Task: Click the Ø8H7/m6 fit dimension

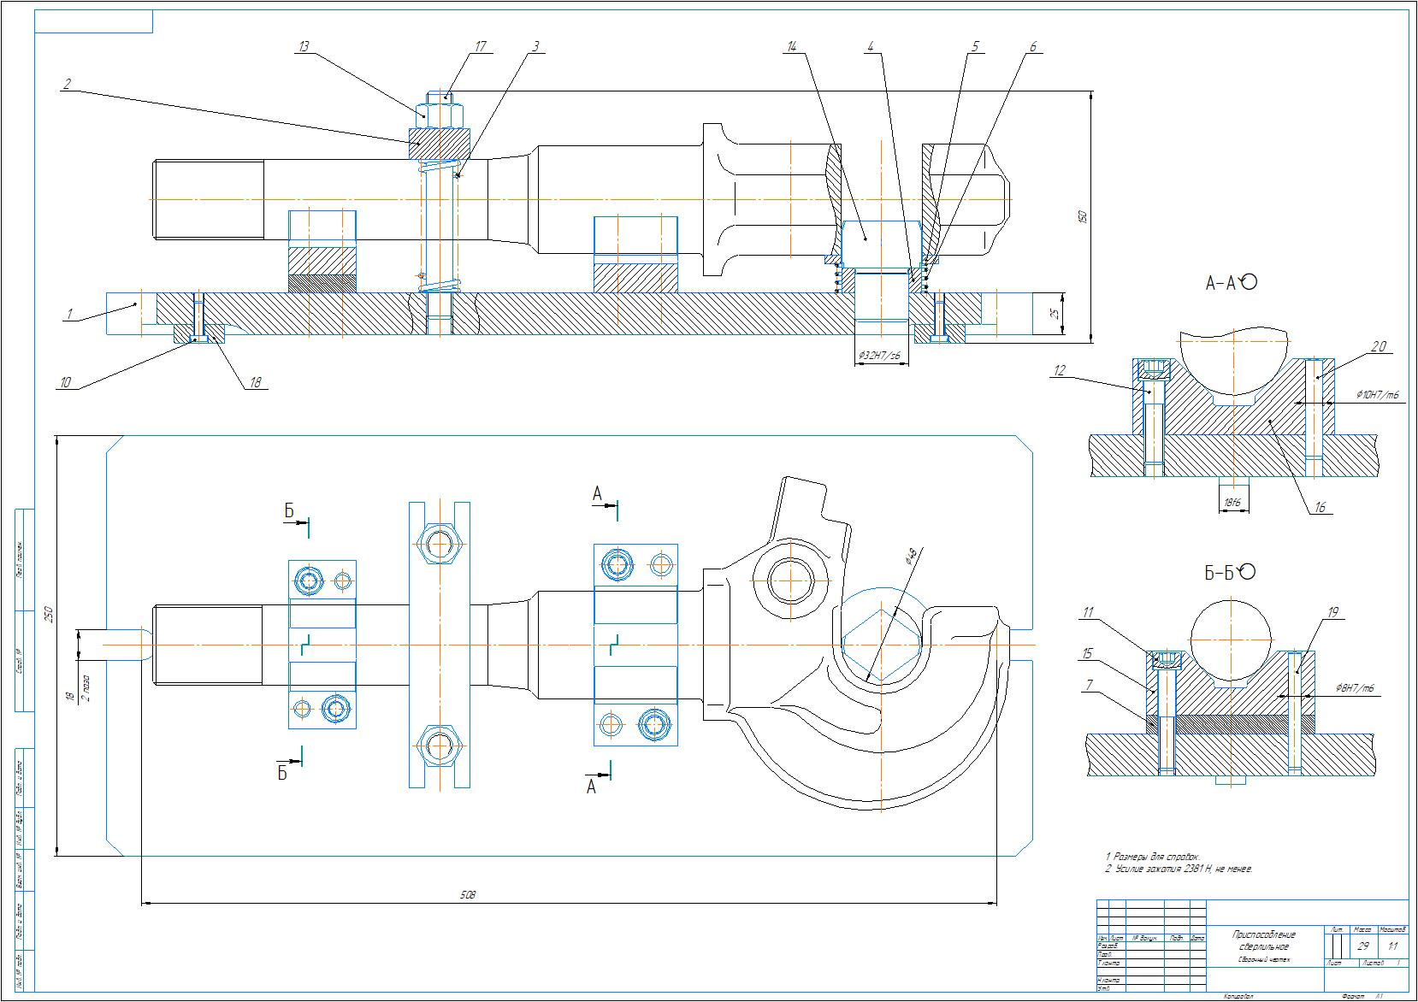Action: [x=1354, y=689]
